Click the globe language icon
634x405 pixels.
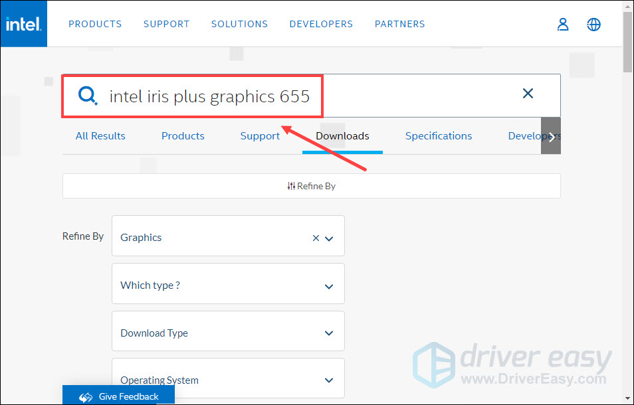pyautogui.click(x=593, y=25)
